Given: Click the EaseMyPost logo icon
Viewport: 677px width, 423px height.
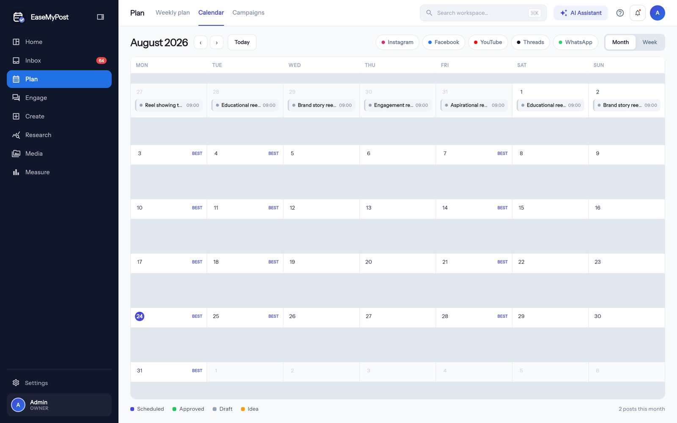Looking at the screenshot, I should coord(19,17).
